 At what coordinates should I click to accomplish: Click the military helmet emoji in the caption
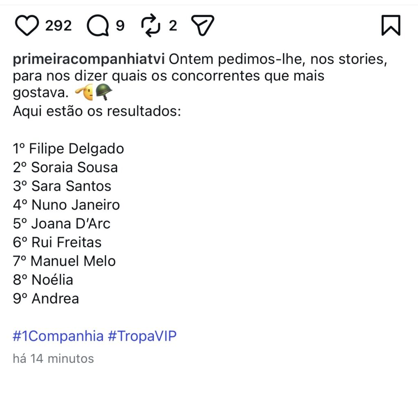click(x=104, y=93)
